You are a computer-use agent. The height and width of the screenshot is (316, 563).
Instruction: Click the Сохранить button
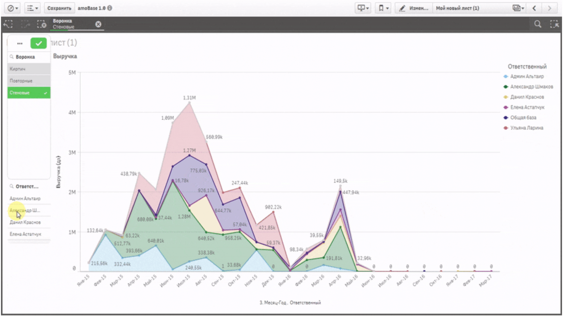(59, 8)
